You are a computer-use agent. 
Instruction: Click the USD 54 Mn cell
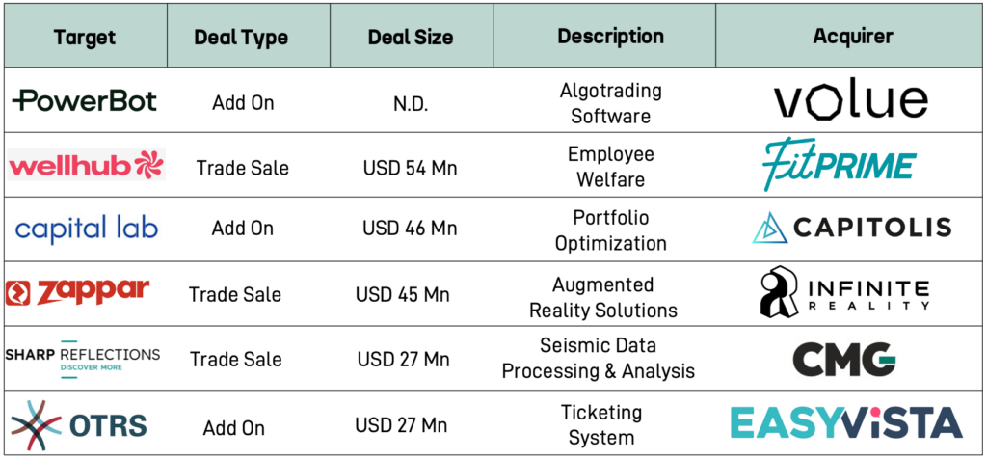[x=411, y=168]
